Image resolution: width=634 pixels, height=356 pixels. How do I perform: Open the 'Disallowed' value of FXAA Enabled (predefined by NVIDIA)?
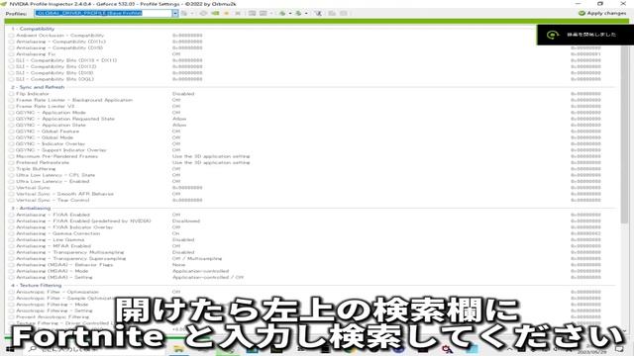click(186, 222)
